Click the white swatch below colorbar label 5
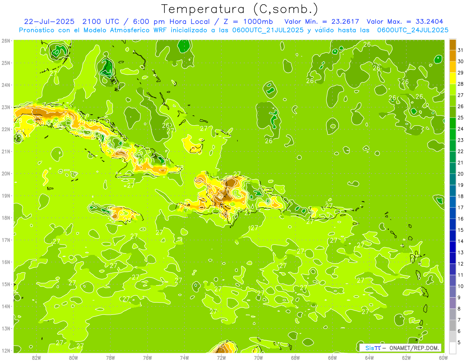The image size is (471, 363). tap(453, 348)
